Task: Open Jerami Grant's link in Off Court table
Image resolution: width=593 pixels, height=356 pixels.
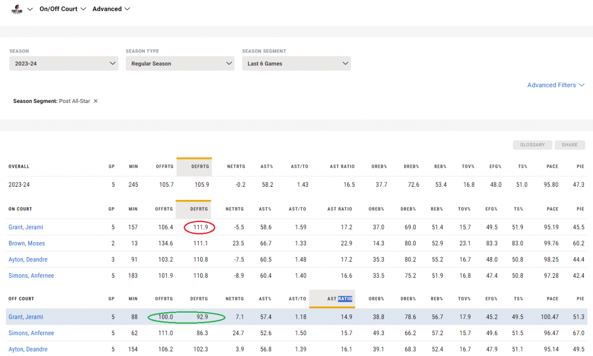Action: tap(26, 317)
